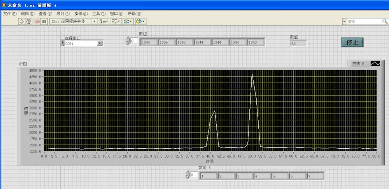389x189 pixels.
Task: Click the magnifier search icon
Action: coord(385,21)
